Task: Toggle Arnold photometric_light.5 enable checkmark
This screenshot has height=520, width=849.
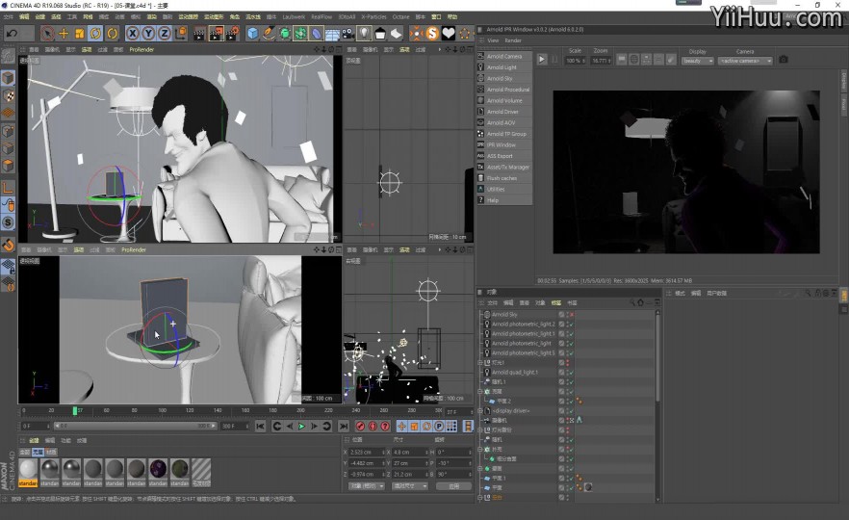Action: 571,353
